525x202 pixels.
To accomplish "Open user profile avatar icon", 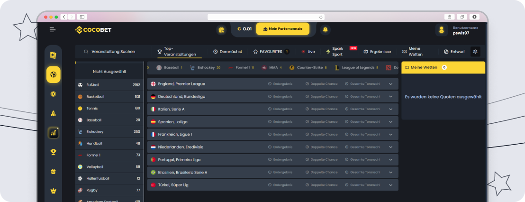I will tap(441, 30).
